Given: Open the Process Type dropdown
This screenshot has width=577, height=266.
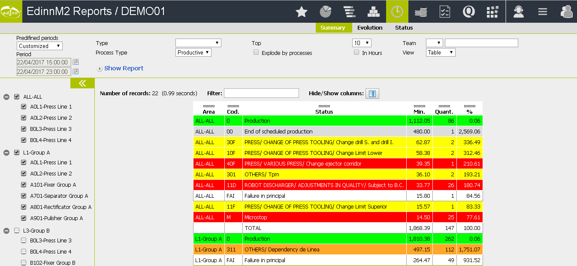Looking at the screenshot, I should 194,52.
